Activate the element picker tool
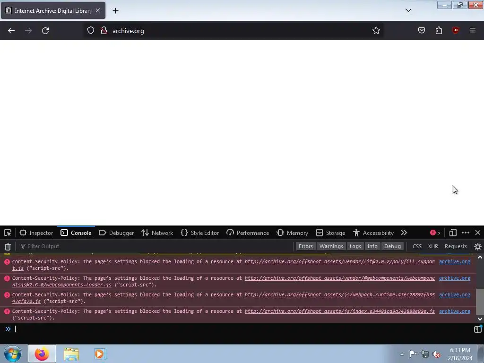Screen dimensions: 484x363 click(x=8, y=233)
